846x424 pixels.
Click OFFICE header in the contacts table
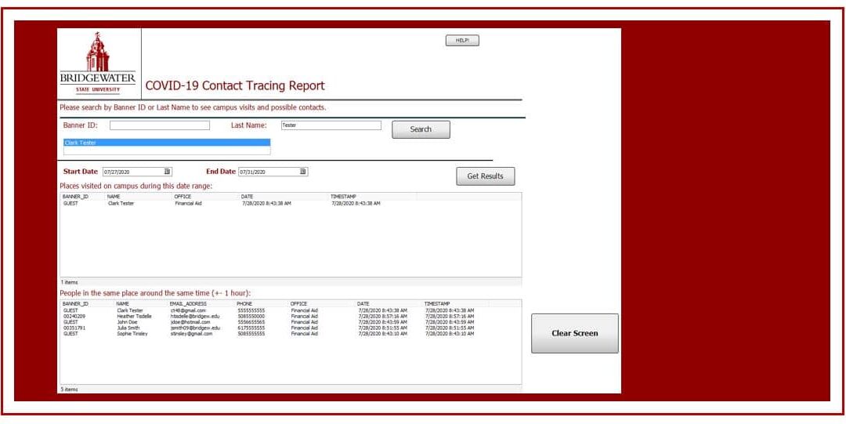[299, 303]
